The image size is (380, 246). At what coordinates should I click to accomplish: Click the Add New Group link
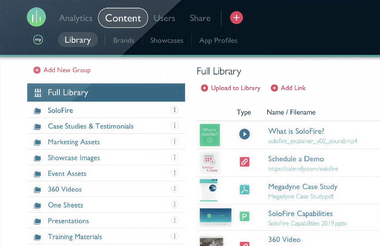tap(67, 70)
